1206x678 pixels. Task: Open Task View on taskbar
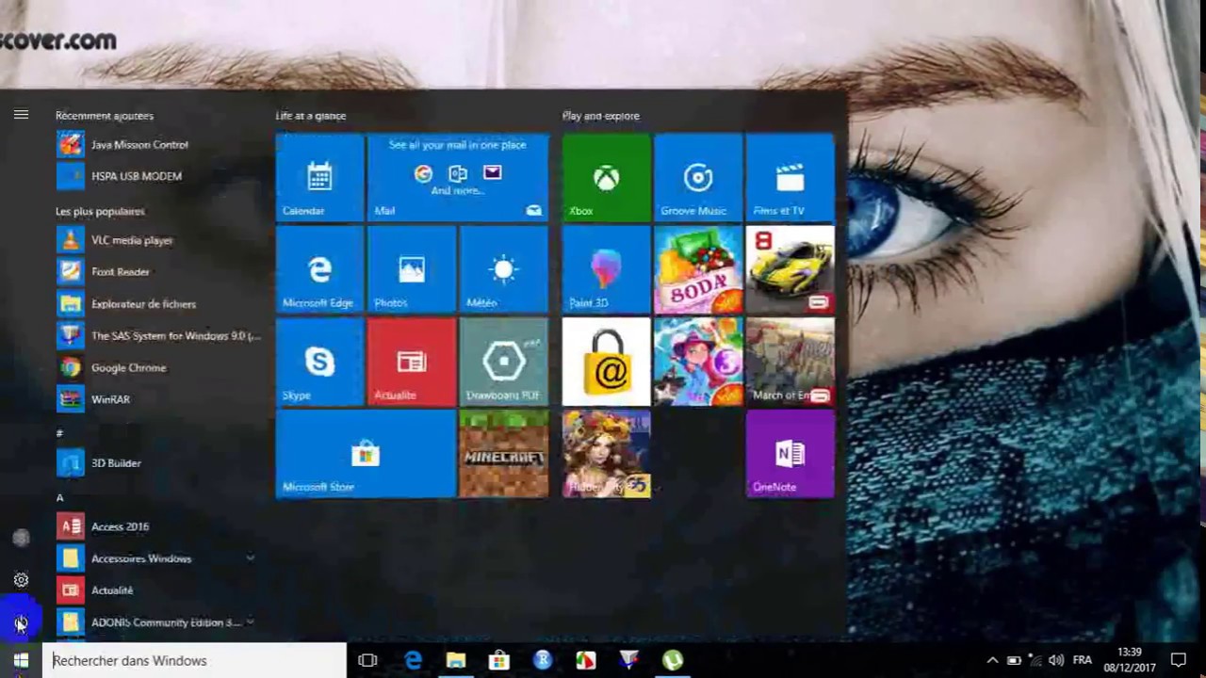click(x=367, y=661)
